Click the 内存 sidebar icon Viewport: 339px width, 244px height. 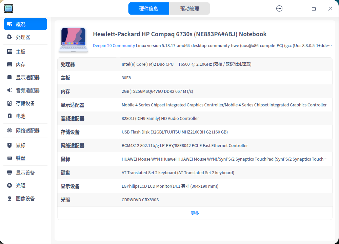9,64
